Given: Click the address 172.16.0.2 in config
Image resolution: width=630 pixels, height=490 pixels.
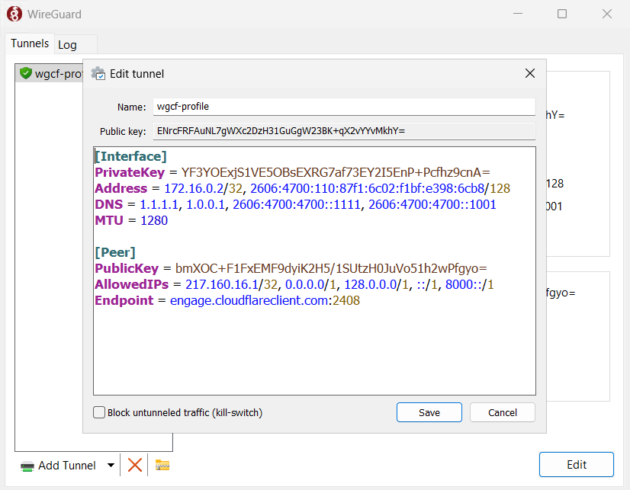Looking at the screenshot, I should 194,188.
